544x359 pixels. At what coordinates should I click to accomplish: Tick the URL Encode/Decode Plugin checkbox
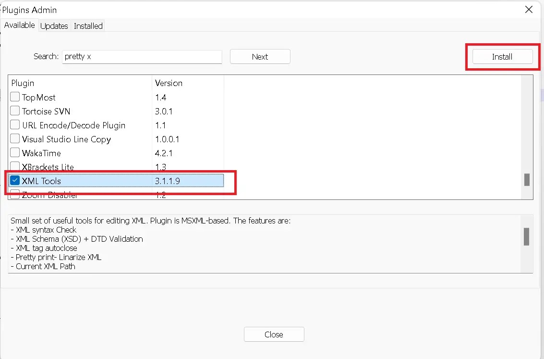point(15,124)
